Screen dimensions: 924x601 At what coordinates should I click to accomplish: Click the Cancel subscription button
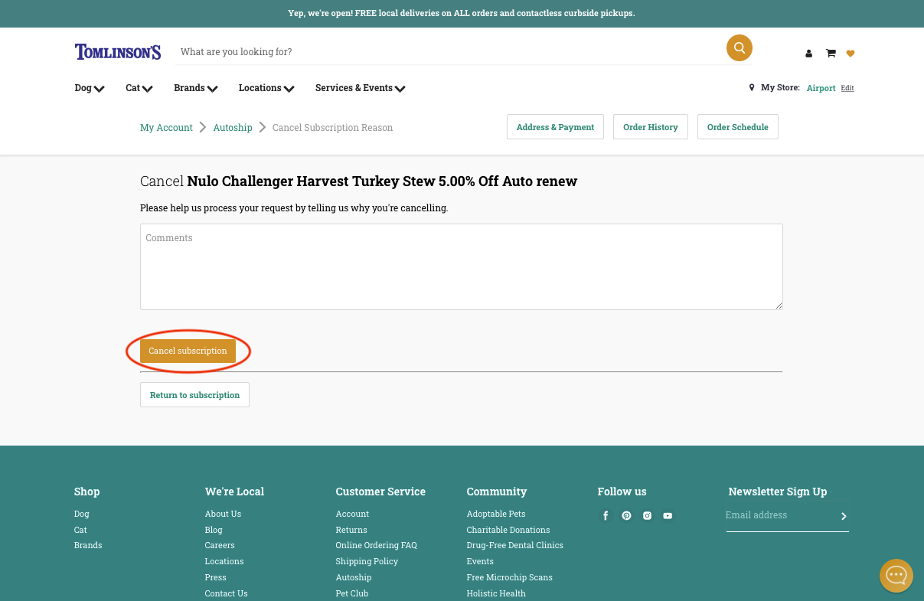[x=188, y=351]
